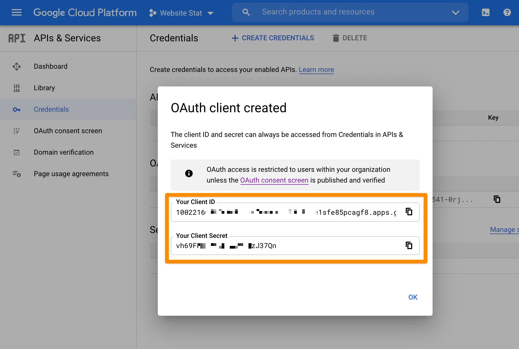Open Library in the sidebar

pos(68,88)
